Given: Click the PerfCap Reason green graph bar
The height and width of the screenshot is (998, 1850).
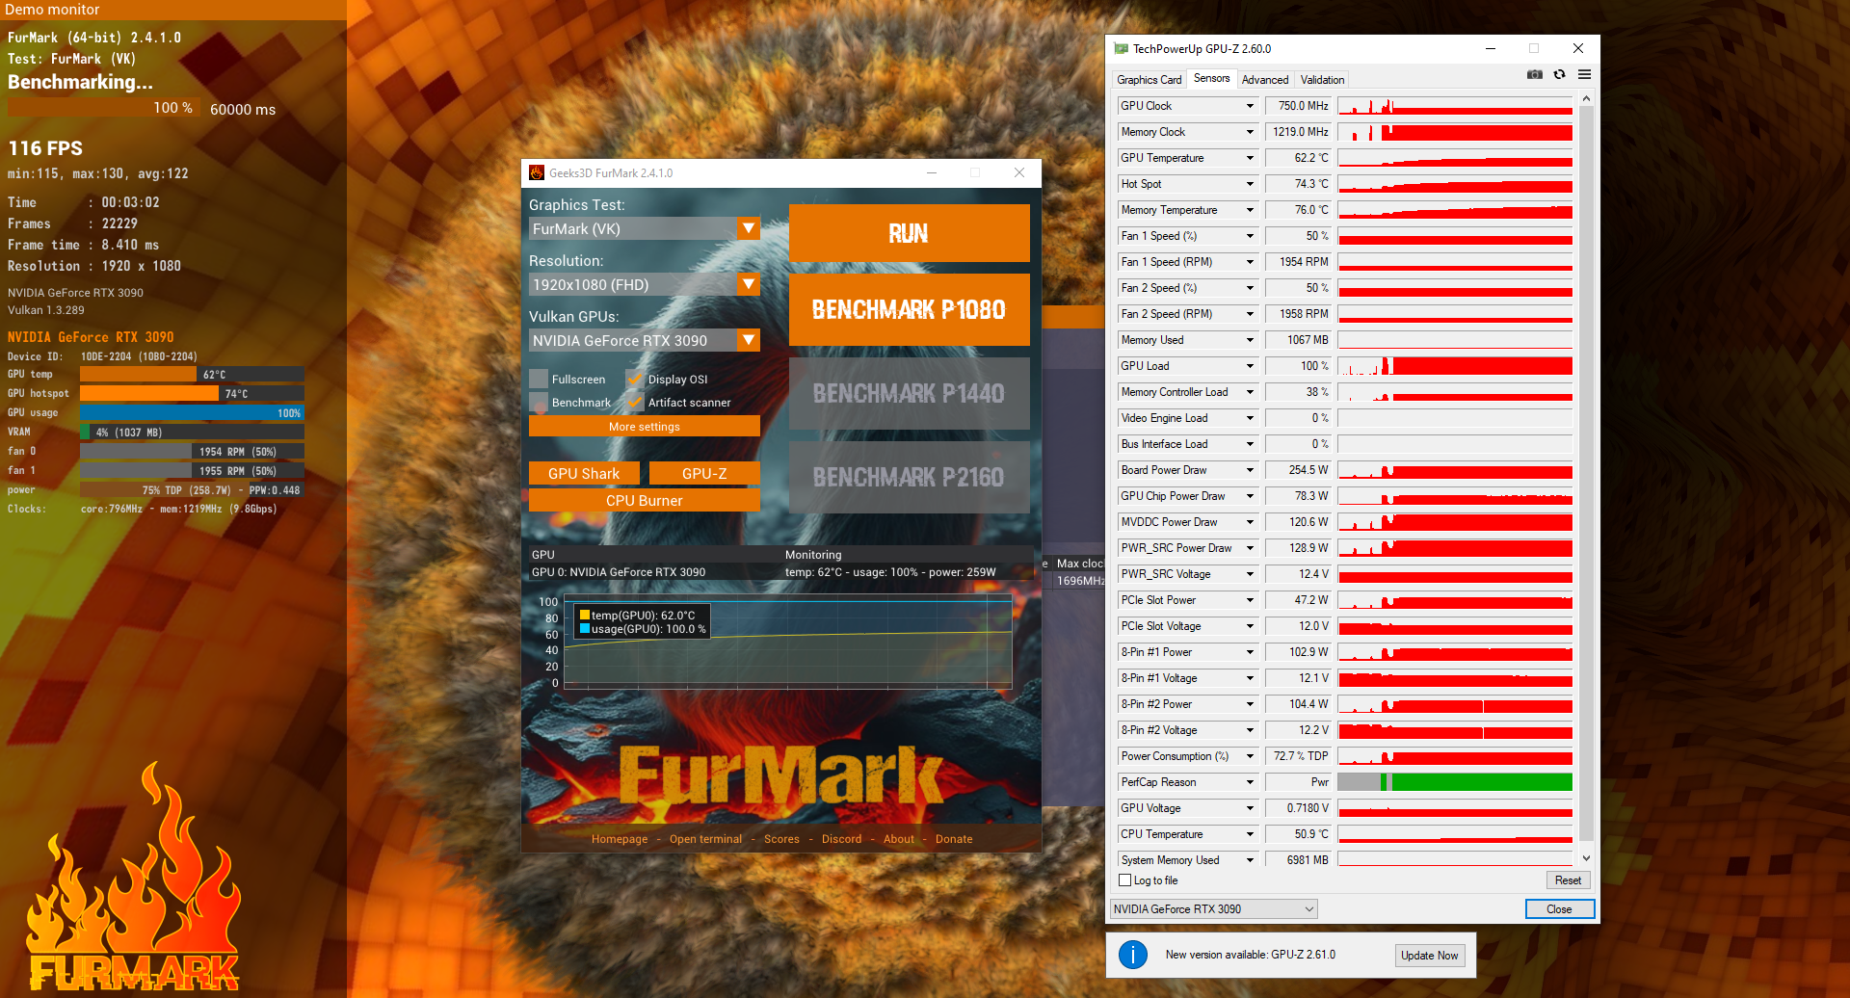Looking at the screenshot, I should click(1482, 782).
